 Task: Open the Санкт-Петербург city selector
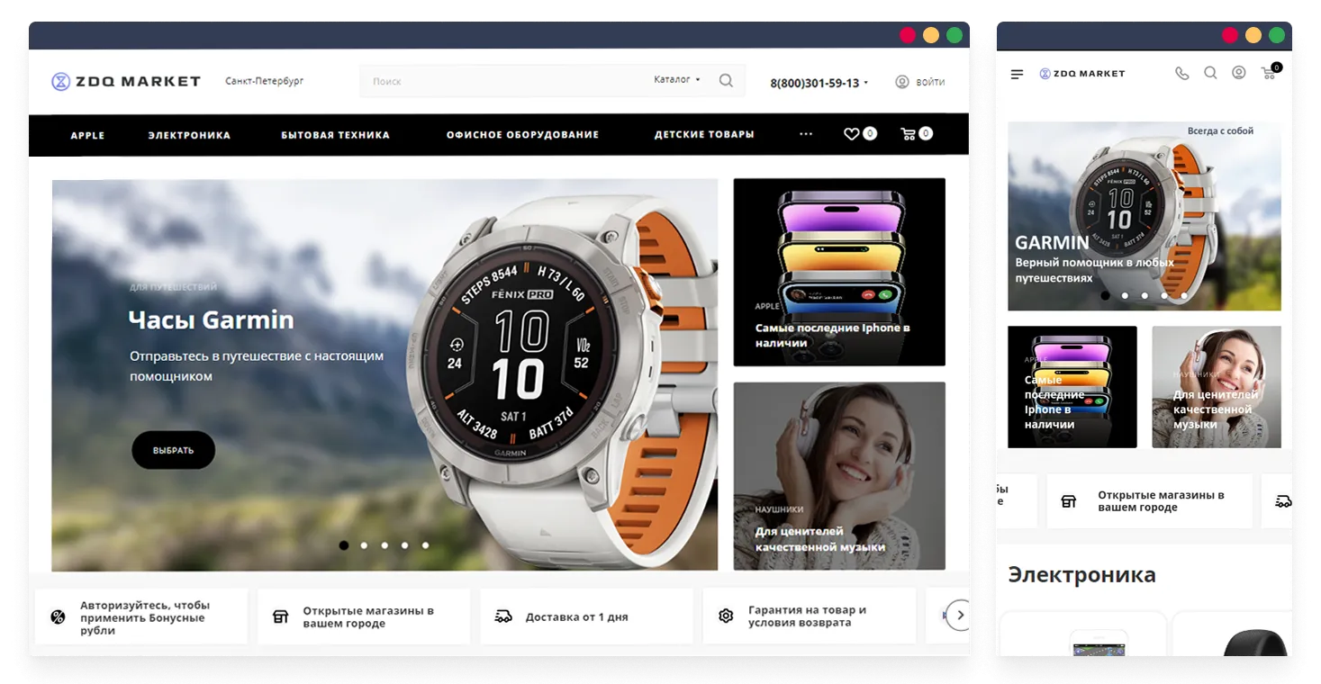pyautogui.click(x=264, y=81)
